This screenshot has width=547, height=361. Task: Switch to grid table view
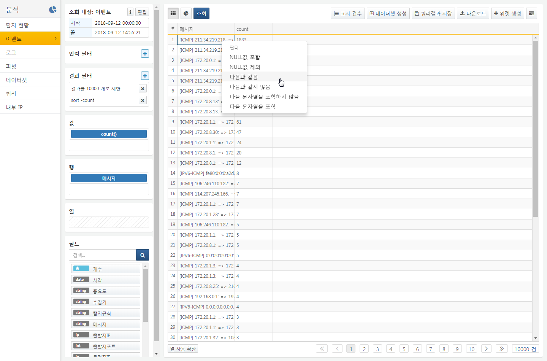click(x=173, y=13)
